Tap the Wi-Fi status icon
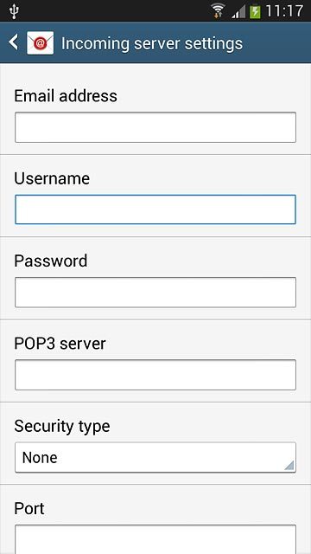The image size is (311, 554). click(219, 10)
